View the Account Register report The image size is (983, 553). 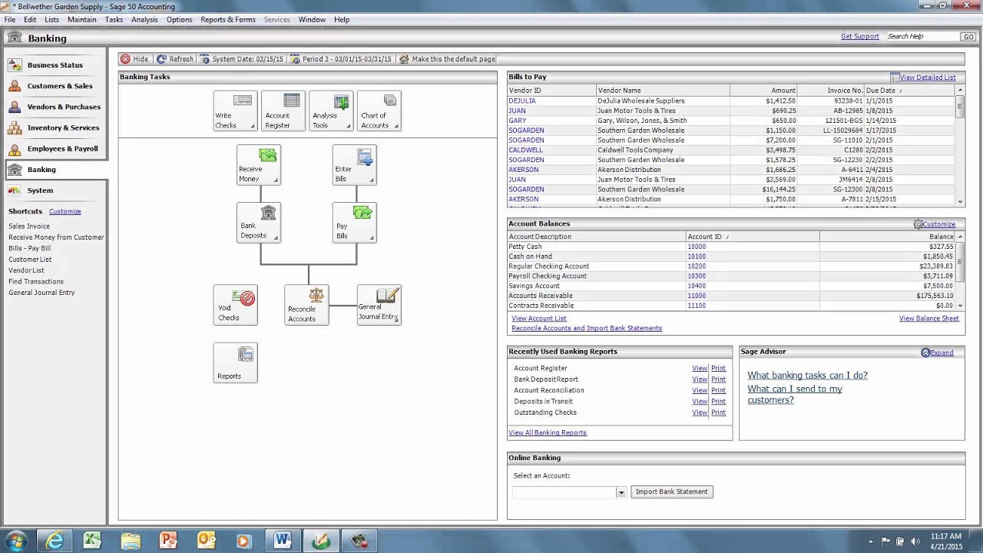pos(700,369)
